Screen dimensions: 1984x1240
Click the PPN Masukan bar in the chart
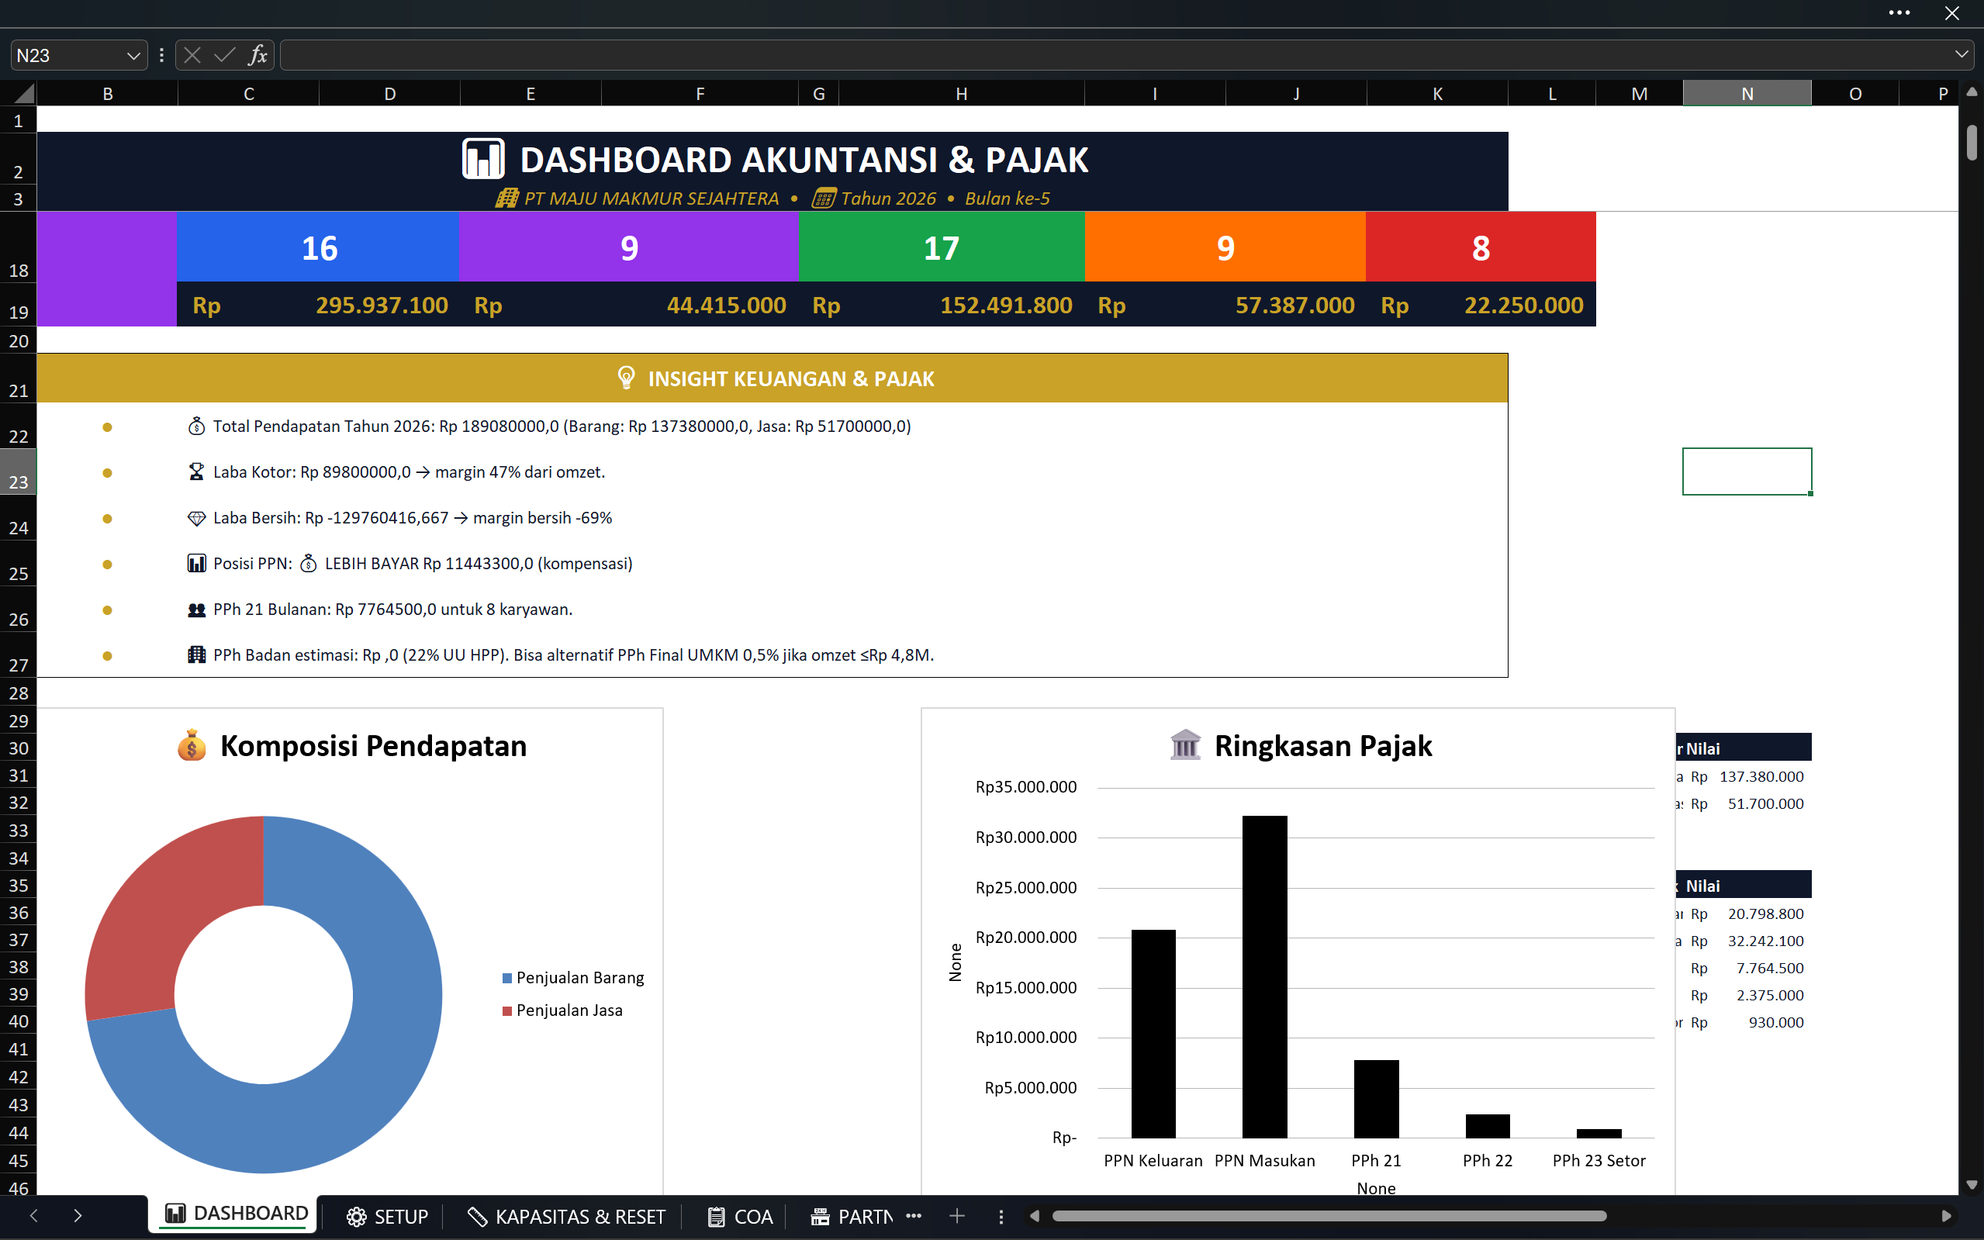click(x=1265, y=977)
